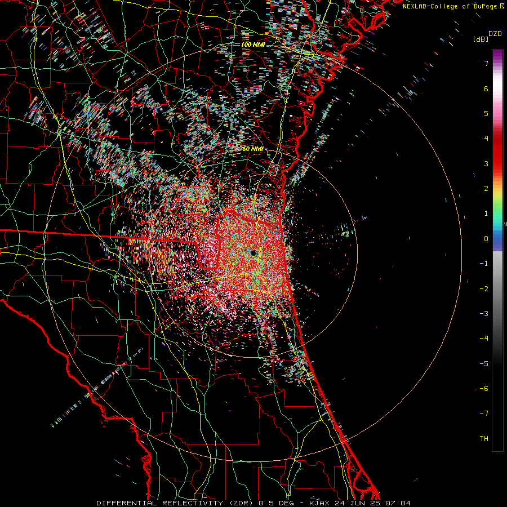Click the 0 tick label on the scale
The image size is (507, 507).
point(486,239)
